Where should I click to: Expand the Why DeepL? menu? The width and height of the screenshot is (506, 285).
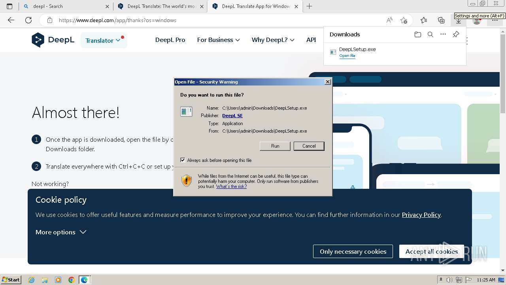(273, 40)
